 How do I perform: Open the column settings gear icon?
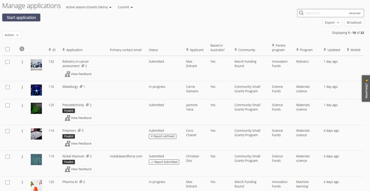click(x=22, y=49)
